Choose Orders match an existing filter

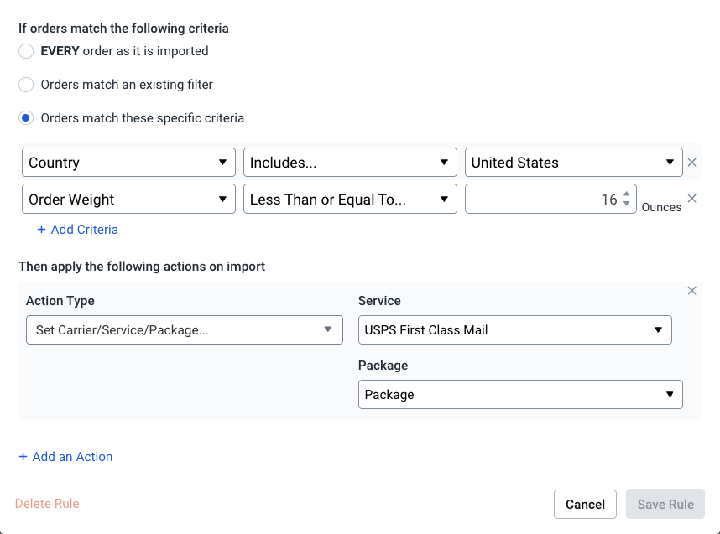[26, 85]
